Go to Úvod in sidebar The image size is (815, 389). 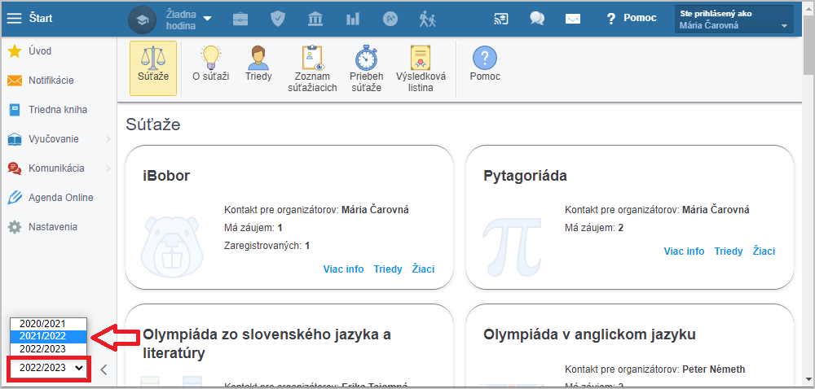point(39,51)
